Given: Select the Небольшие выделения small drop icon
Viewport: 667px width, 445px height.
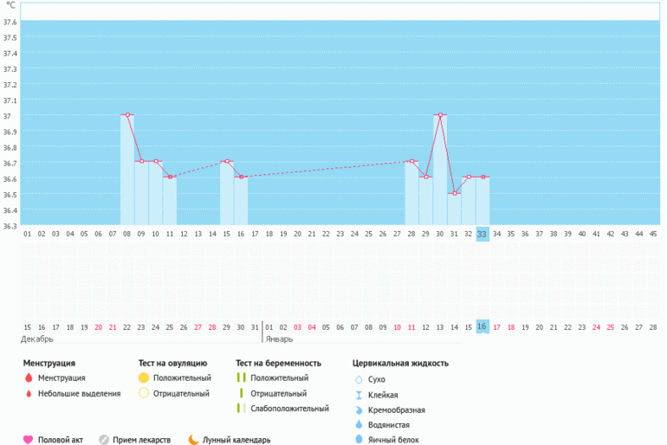Looking at the screenshot, I should pos(28,394).
